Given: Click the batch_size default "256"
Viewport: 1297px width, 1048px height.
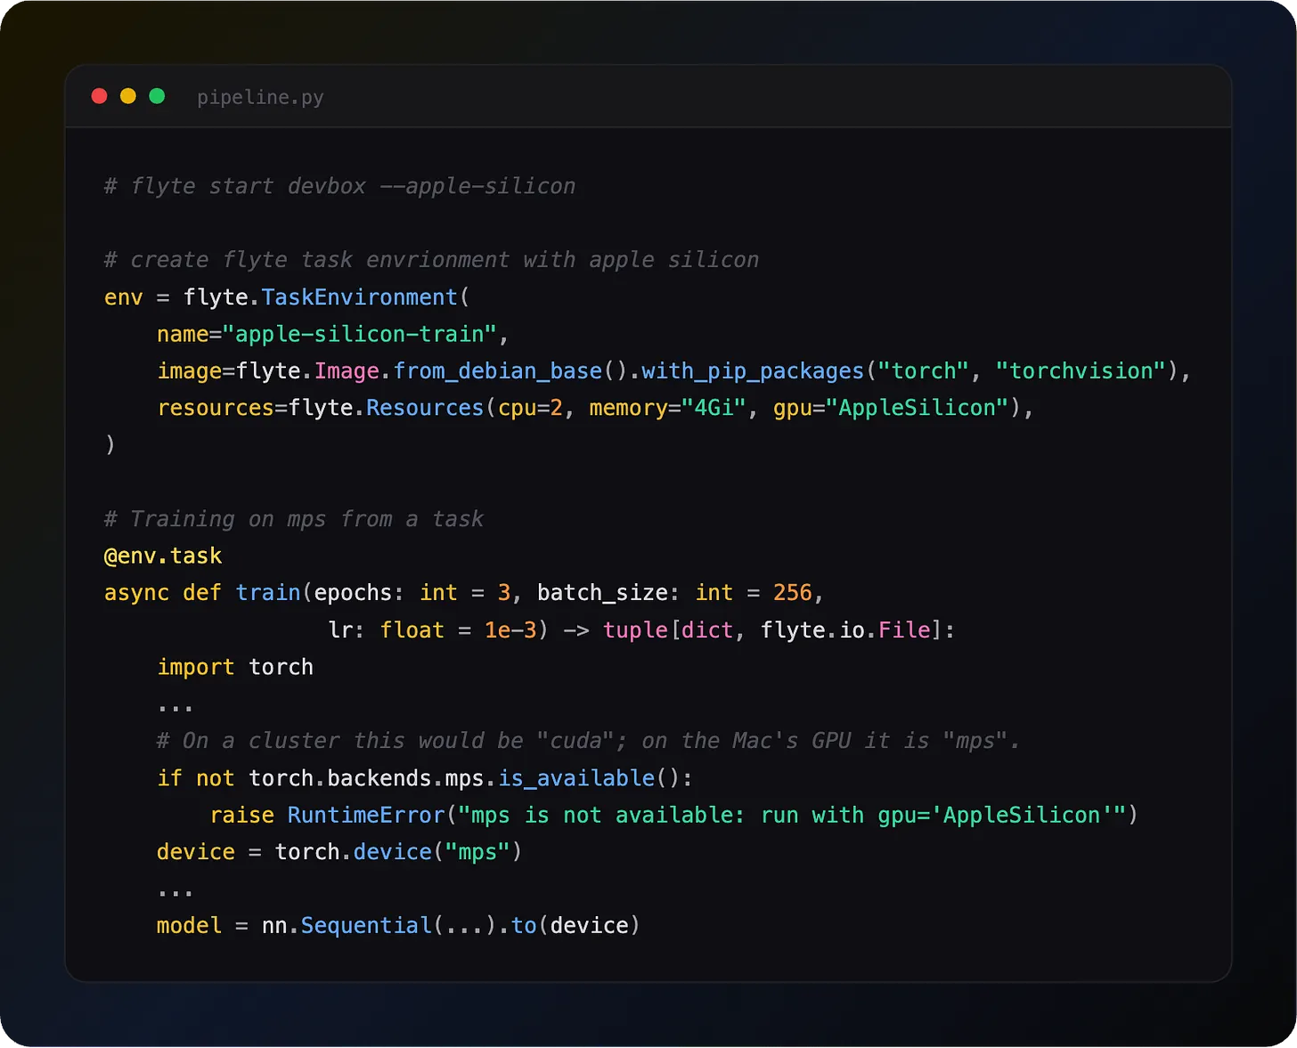Looking at the screenshot, I should pyautogui.click(x=793, y=593).
